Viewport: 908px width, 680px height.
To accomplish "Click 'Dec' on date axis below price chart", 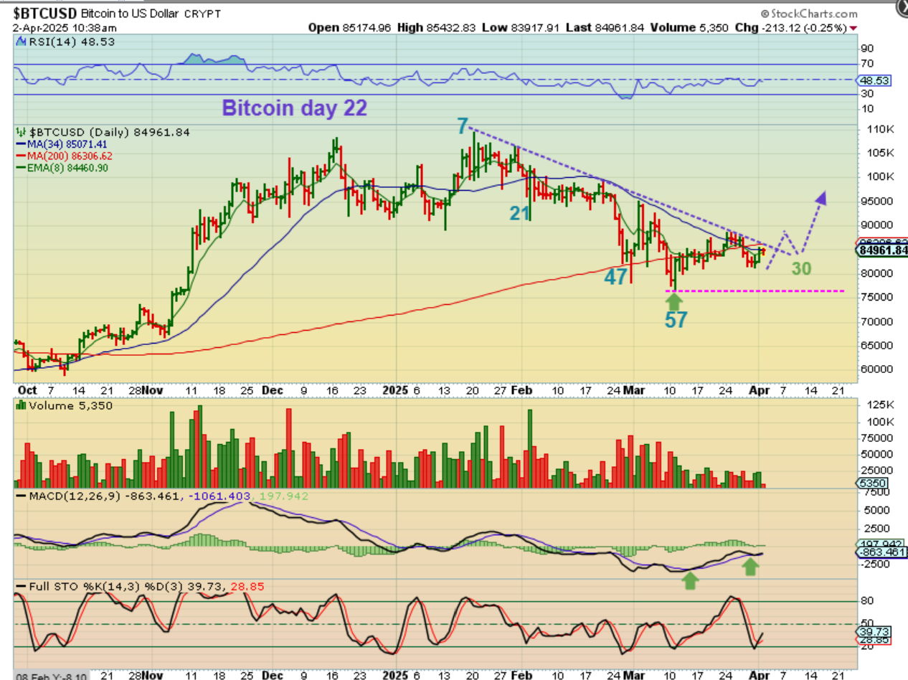I will [x=273, y=390].
